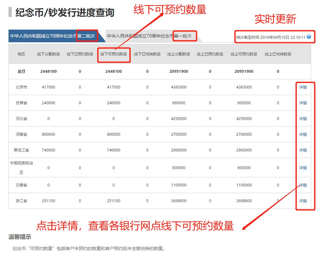Select the 线上已预约数量 column header

point(210,54)
